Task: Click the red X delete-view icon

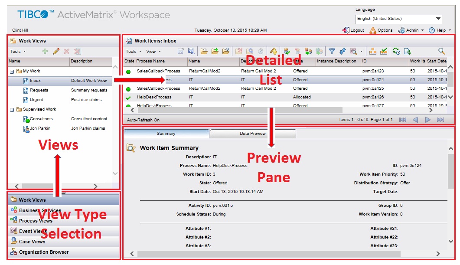Action: 67,51
